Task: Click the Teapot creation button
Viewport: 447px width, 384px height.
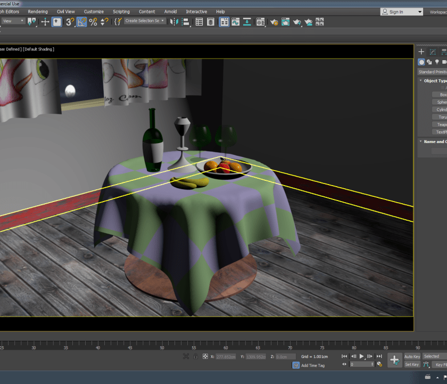Action: [438, 124]
